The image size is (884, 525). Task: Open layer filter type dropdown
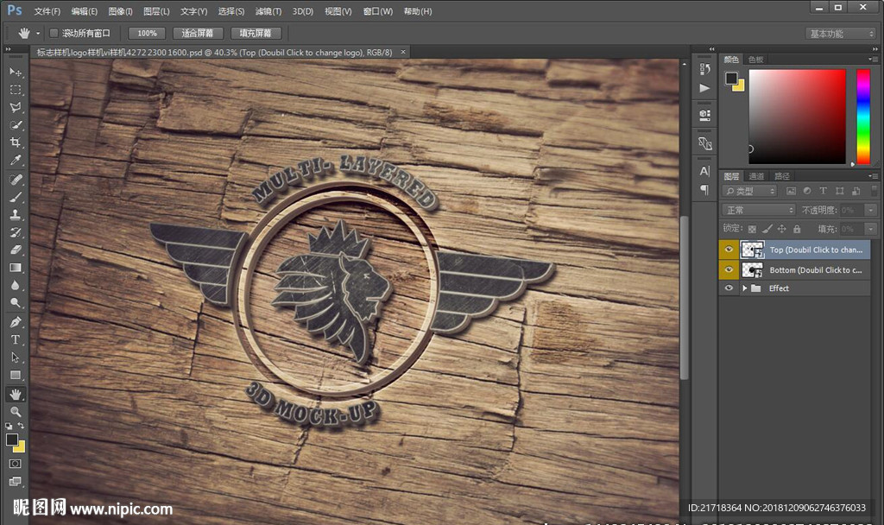(749, 191)
